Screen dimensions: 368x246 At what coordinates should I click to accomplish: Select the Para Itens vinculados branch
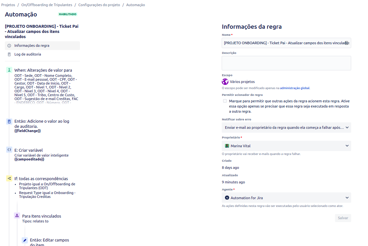point(41,216)
